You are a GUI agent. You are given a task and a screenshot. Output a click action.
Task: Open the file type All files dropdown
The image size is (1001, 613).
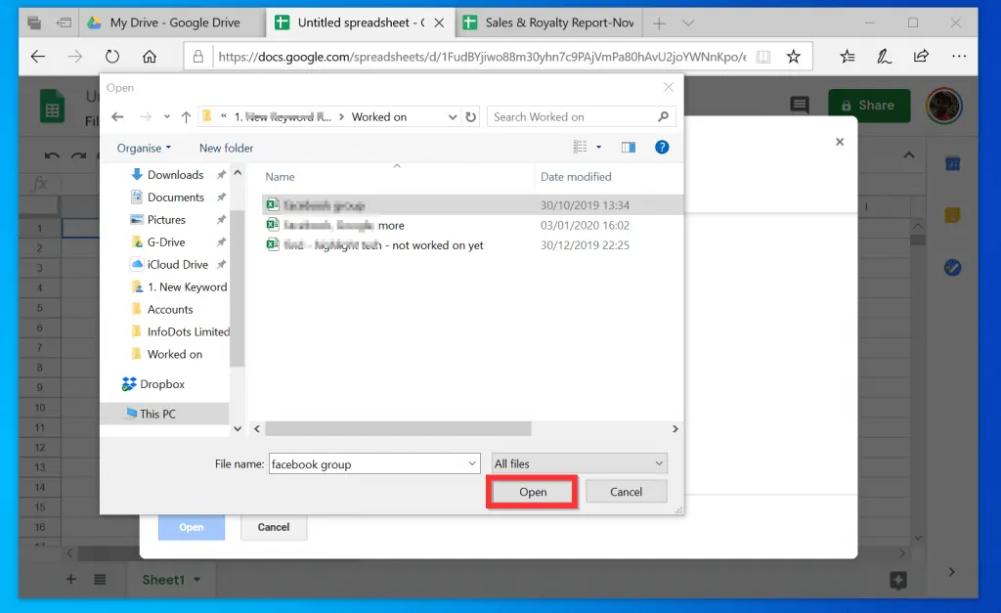point(579,463)
